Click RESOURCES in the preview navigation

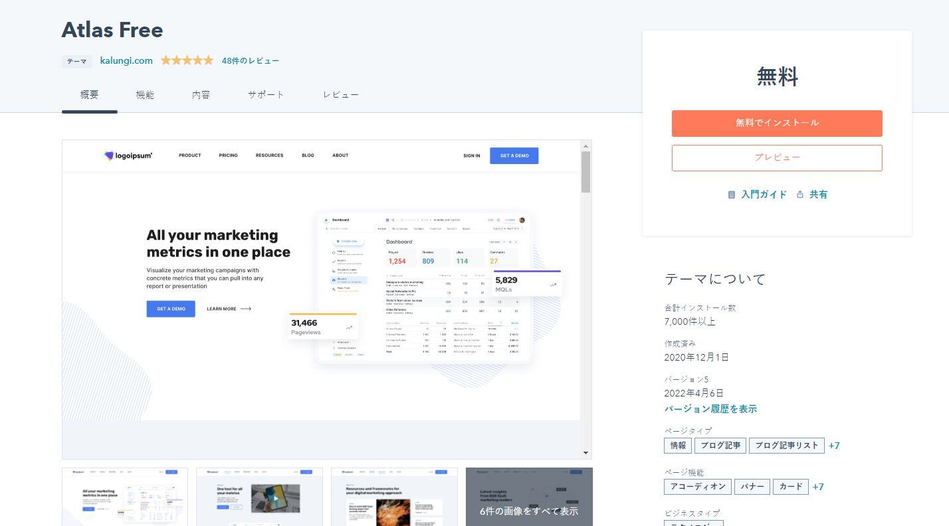(x=269, y=155)
